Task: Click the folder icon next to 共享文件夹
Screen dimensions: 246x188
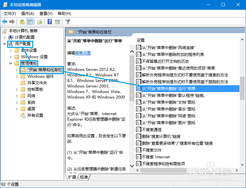Action: pyautogui.click(x=23, y=83)
